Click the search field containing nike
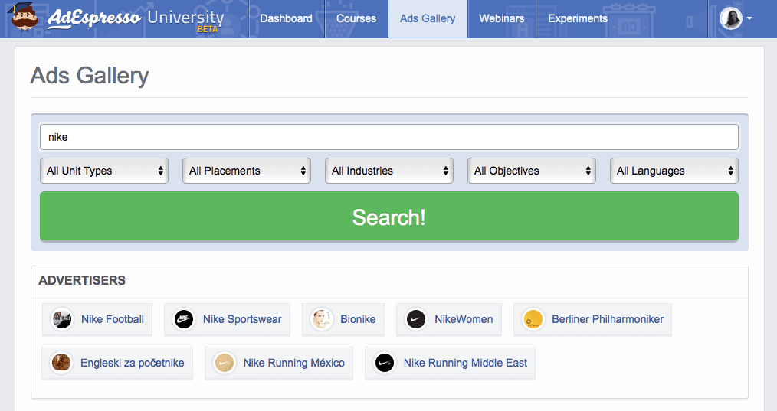The image size is (777, 411). 389,137
